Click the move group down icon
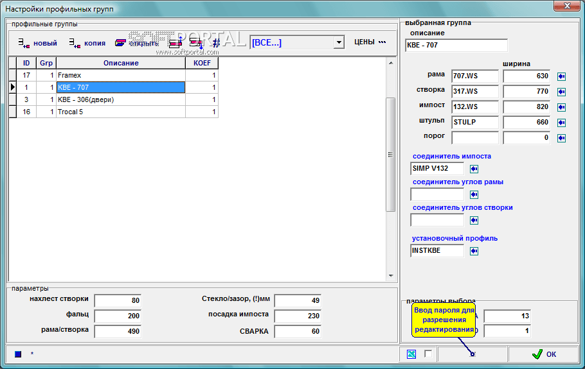 [196, 43]
